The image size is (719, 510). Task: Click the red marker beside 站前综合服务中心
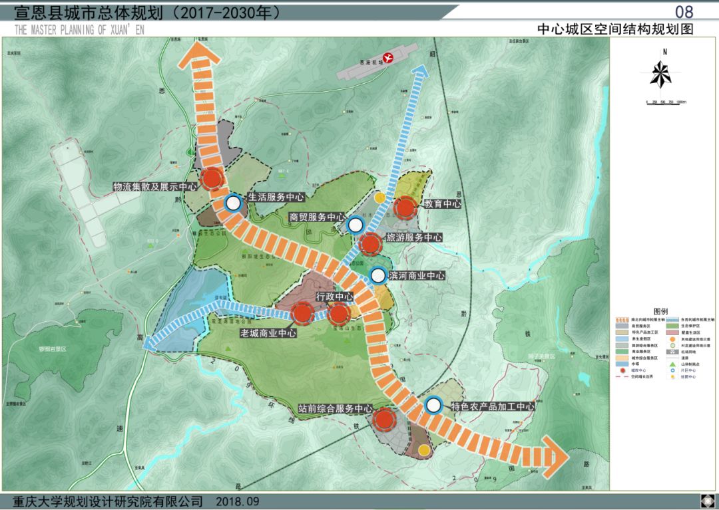pyautogui.click(x=384, y=420)
